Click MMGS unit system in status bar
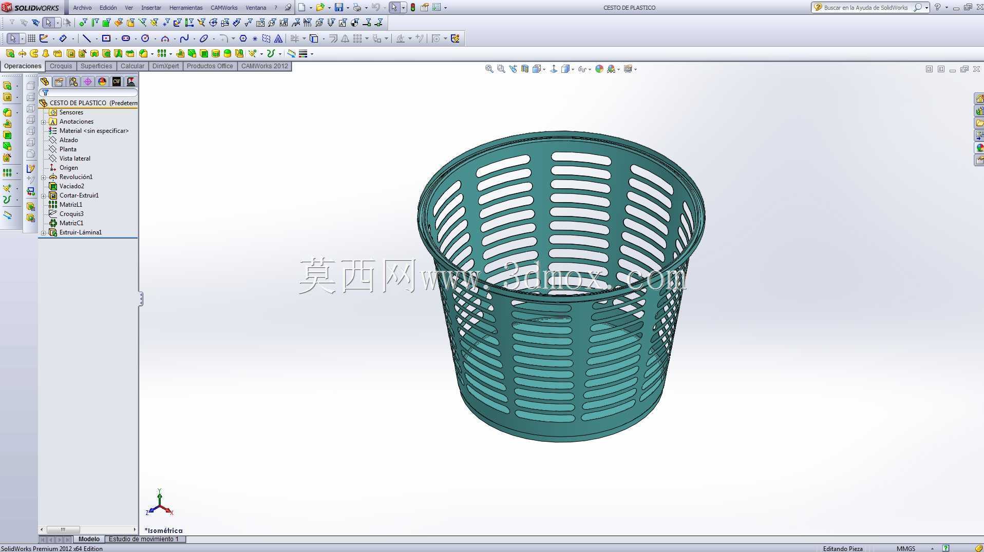984x552 pixels. pos(906,548)
